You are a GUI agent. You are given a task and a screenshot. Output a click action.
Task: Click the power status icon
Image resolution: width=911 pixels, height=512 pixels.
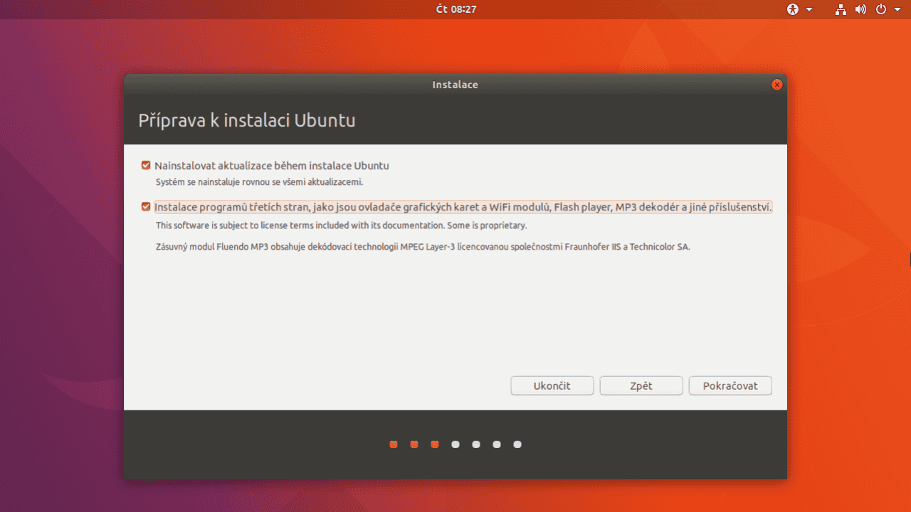click(880, 9)
